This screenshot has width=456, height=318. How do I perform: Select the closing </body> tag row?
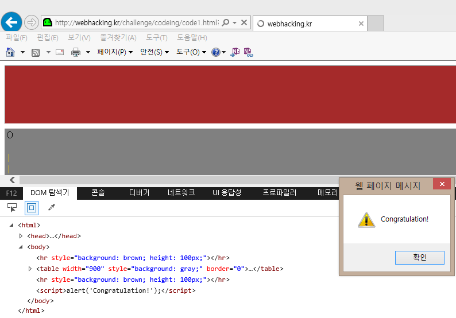(40, 301)
